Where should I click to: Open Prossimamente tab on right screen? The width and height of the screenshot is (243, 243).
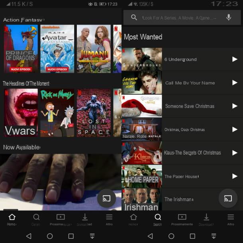coord(182,219)
